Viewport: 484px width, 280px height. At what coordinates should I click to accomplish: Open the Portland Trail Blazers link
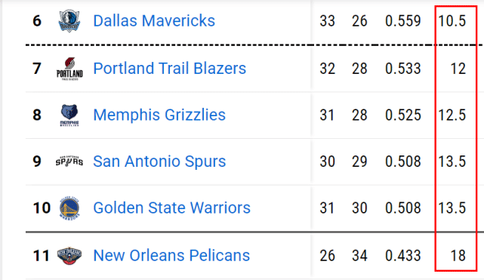click(170, 69)
